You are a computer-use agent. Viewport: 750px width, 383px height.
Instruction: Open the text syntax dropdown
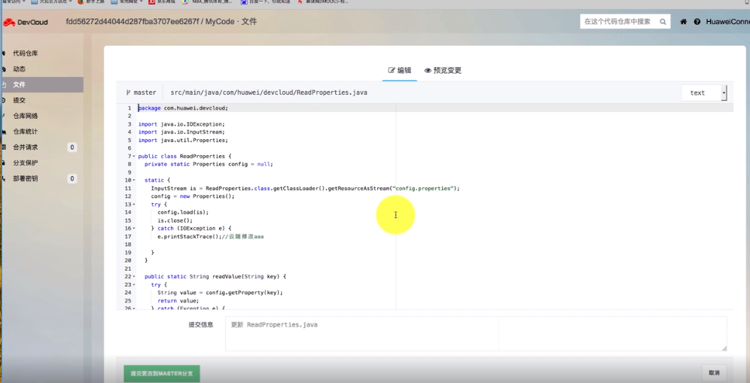[x=704, y=93]
